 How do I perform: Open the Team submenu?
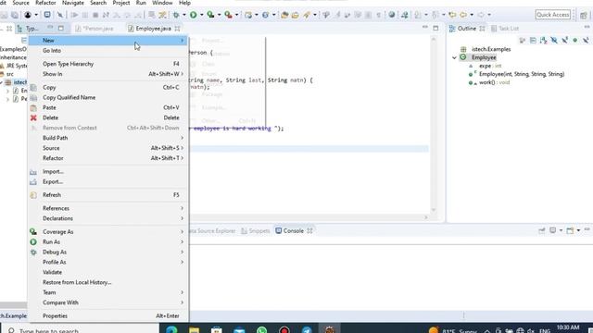(109, 292)
